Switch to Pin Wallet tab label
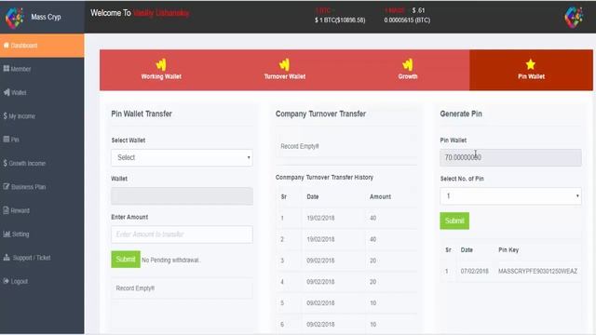596x335 pixels. point(531,76)
